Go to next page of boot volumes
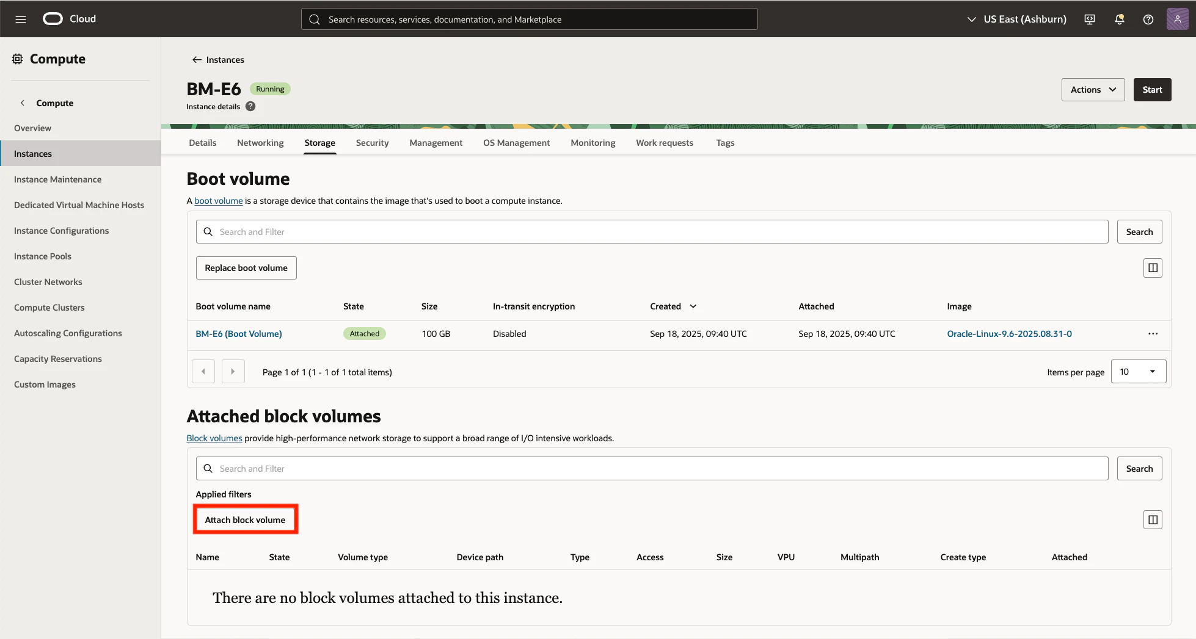Viewport: 1196px width, 639px height. (233, 372)
